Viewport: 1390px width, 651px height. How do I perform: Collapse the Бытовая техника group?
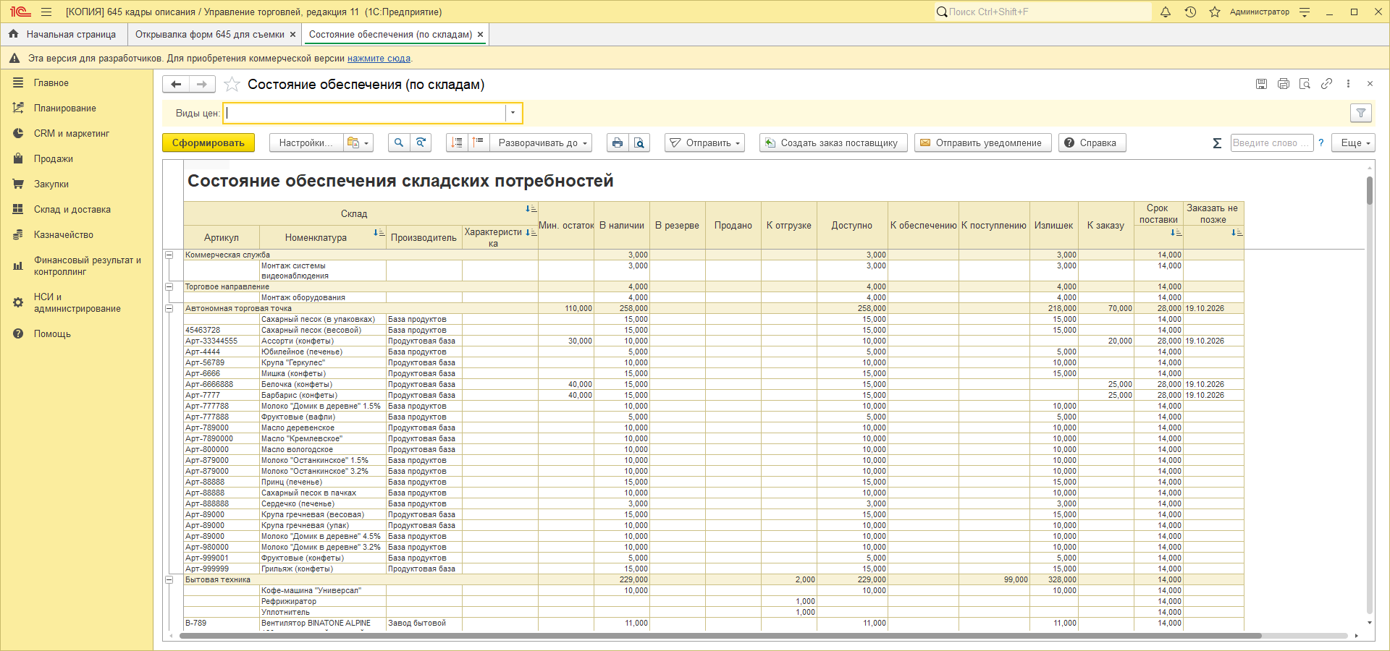pos(169,579)
